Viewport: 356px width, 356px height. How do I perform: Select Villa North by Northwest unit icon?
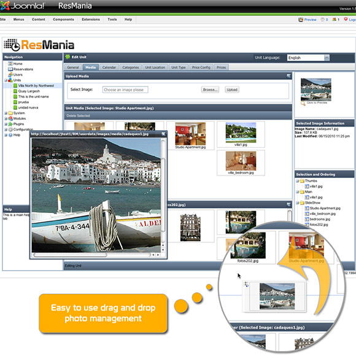pos(15,85)
